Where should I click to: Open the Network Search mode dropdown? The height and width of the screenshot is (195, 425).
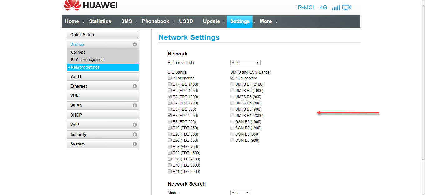point(240,193)
